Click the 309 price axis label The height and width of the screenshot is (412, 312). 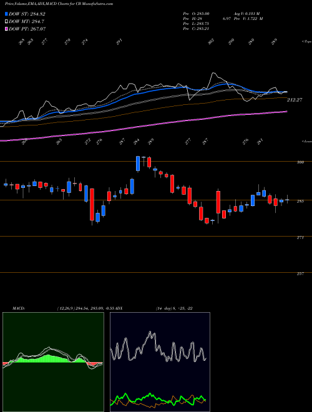[300, 162]
